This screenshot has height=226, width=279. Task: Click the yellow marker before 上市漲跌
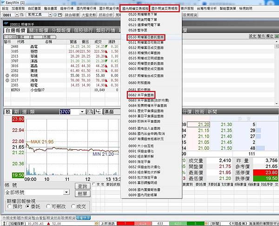[96, 224]
